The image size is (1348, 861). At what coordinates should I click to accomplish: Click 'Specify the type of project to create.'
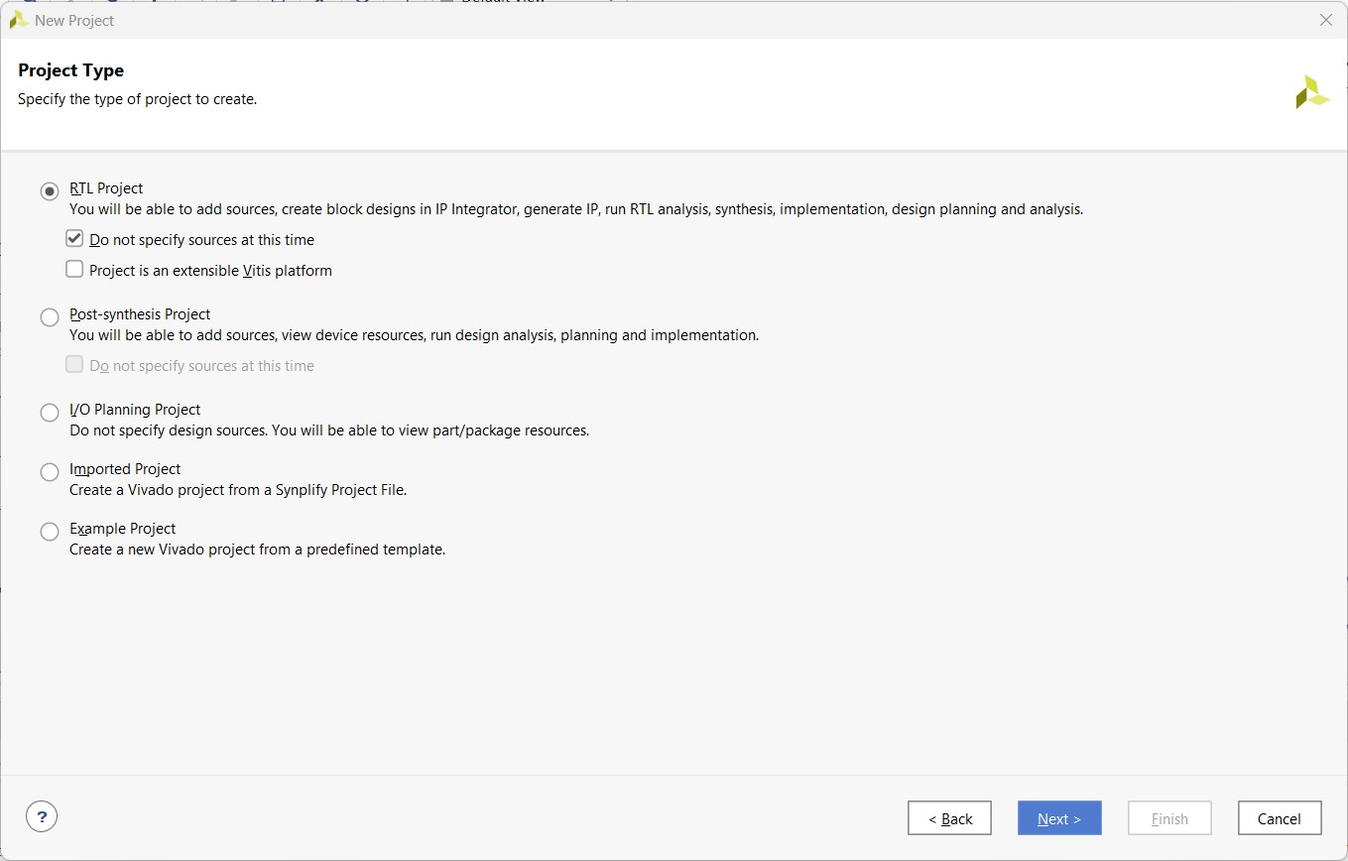[x=138, y=99]
